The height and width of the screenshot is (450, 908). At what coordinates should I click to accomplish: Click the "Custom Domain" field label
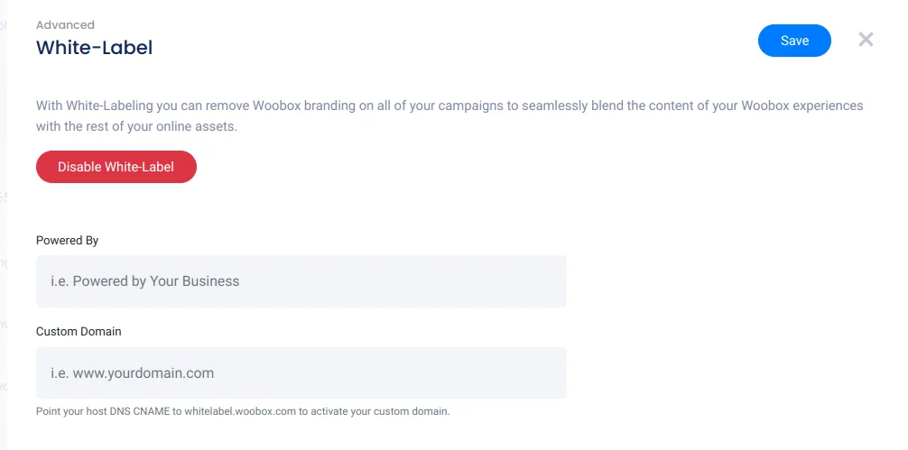pos(79,332)
